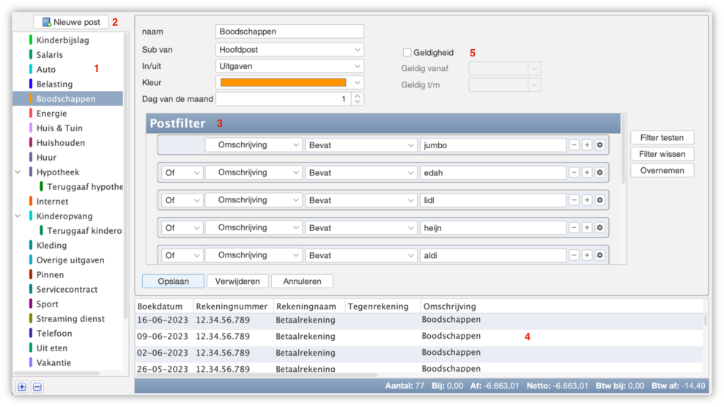724x407 pixels.
Task: Click the plus icon on the edah filter row
Action: pos(587,172)
